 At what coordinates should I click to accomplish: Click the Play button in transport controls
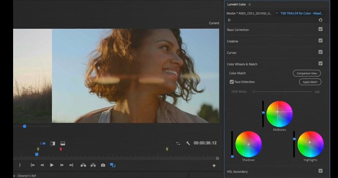coord(52,165)
